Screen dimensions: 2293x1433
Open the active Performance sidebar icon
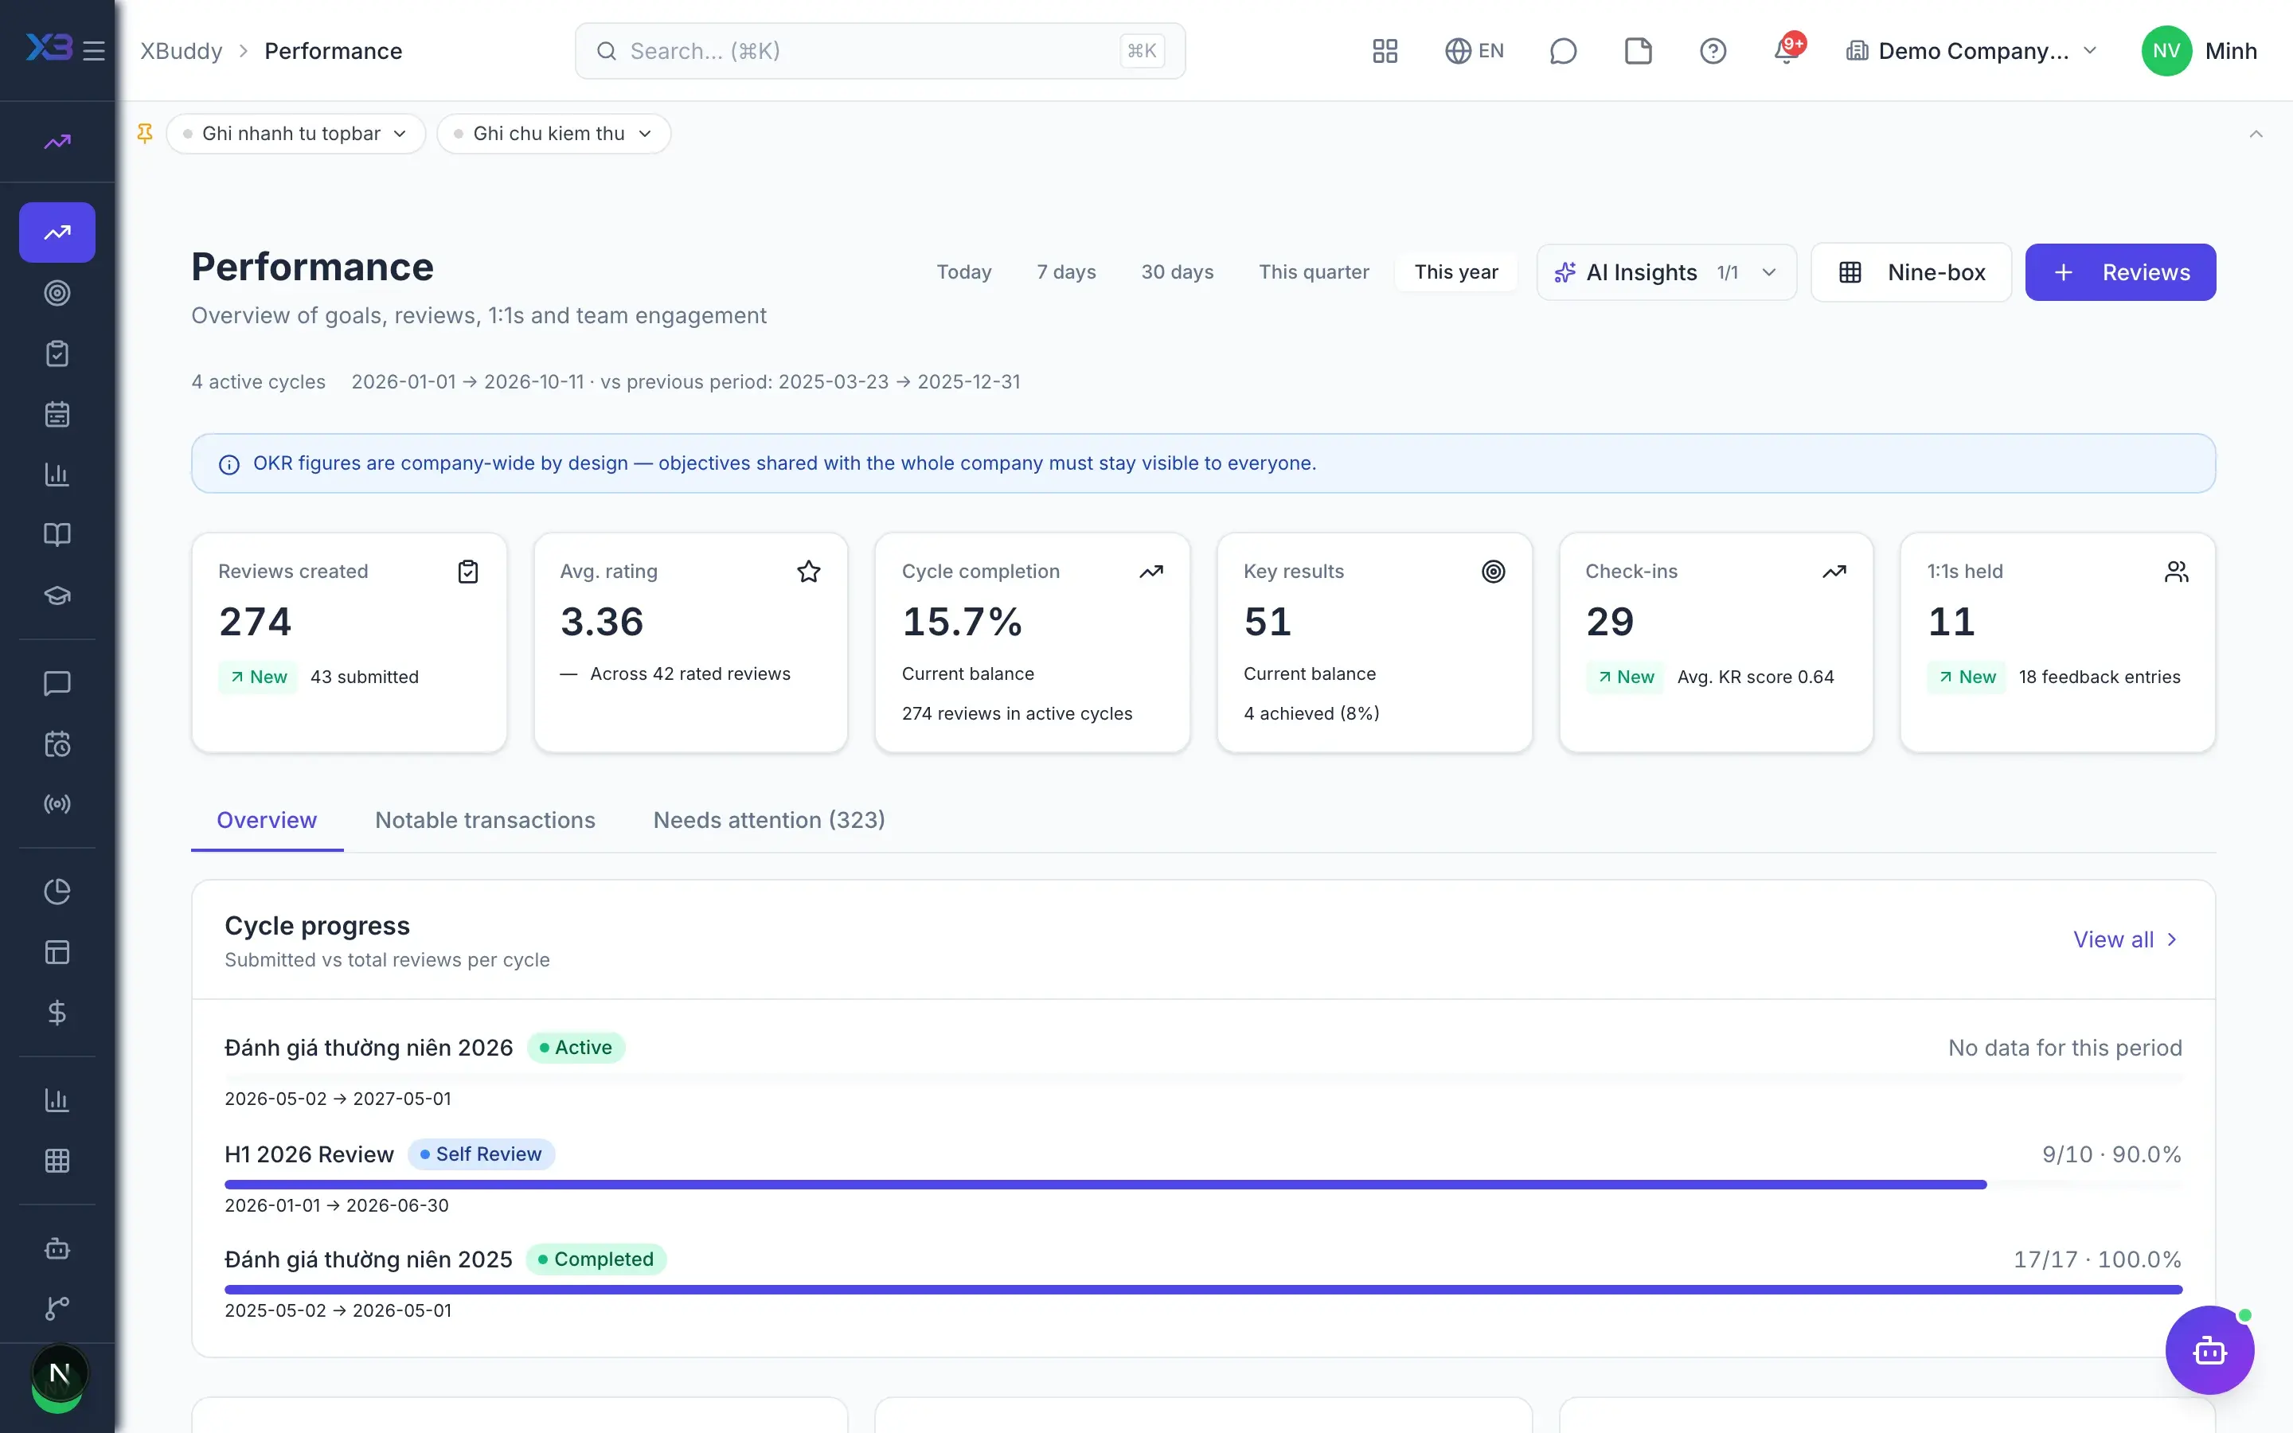pyautogui.click(x=57, y=232)
